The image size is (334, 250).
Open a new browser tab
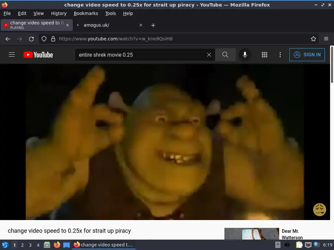point(153,25)
